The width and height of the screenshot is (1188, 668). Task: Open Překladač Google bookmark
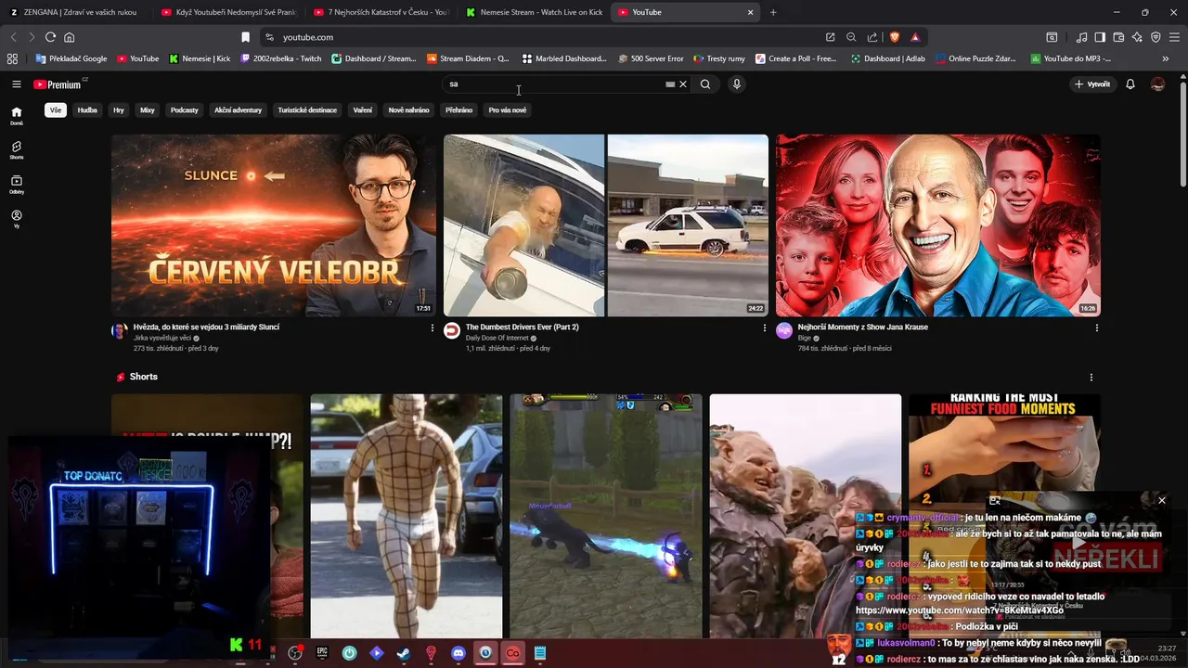coord(71,58)
